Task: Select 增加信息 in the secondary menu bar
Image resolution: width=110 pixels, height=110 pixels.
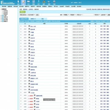Action: click(x=4, y=6)
